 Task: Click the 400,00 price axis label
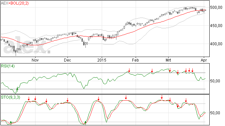point(216,44)
